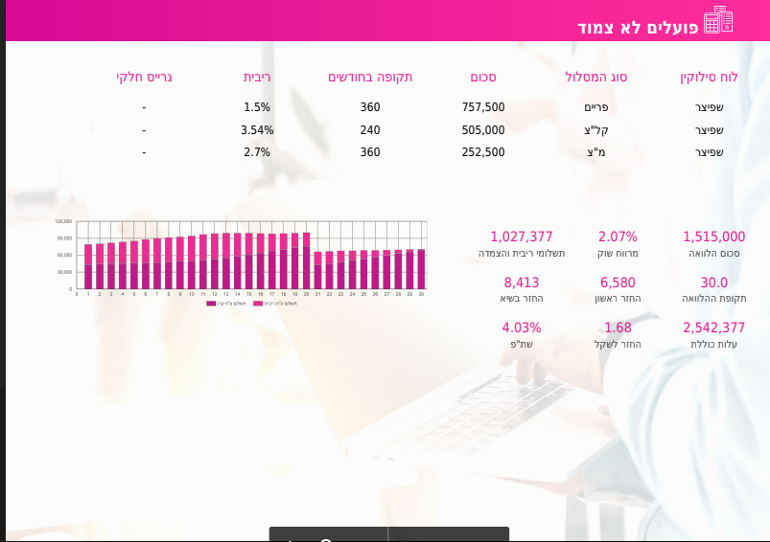Click the market spread value 2.07%
The image size is (770, 542).
[618, 237]
